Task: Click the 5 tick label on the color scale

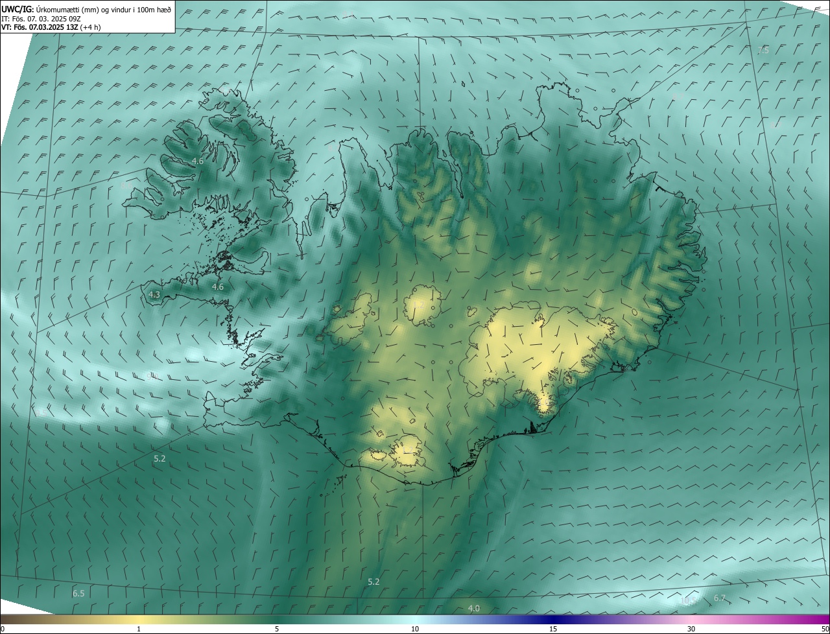Action: coord(277,629)
